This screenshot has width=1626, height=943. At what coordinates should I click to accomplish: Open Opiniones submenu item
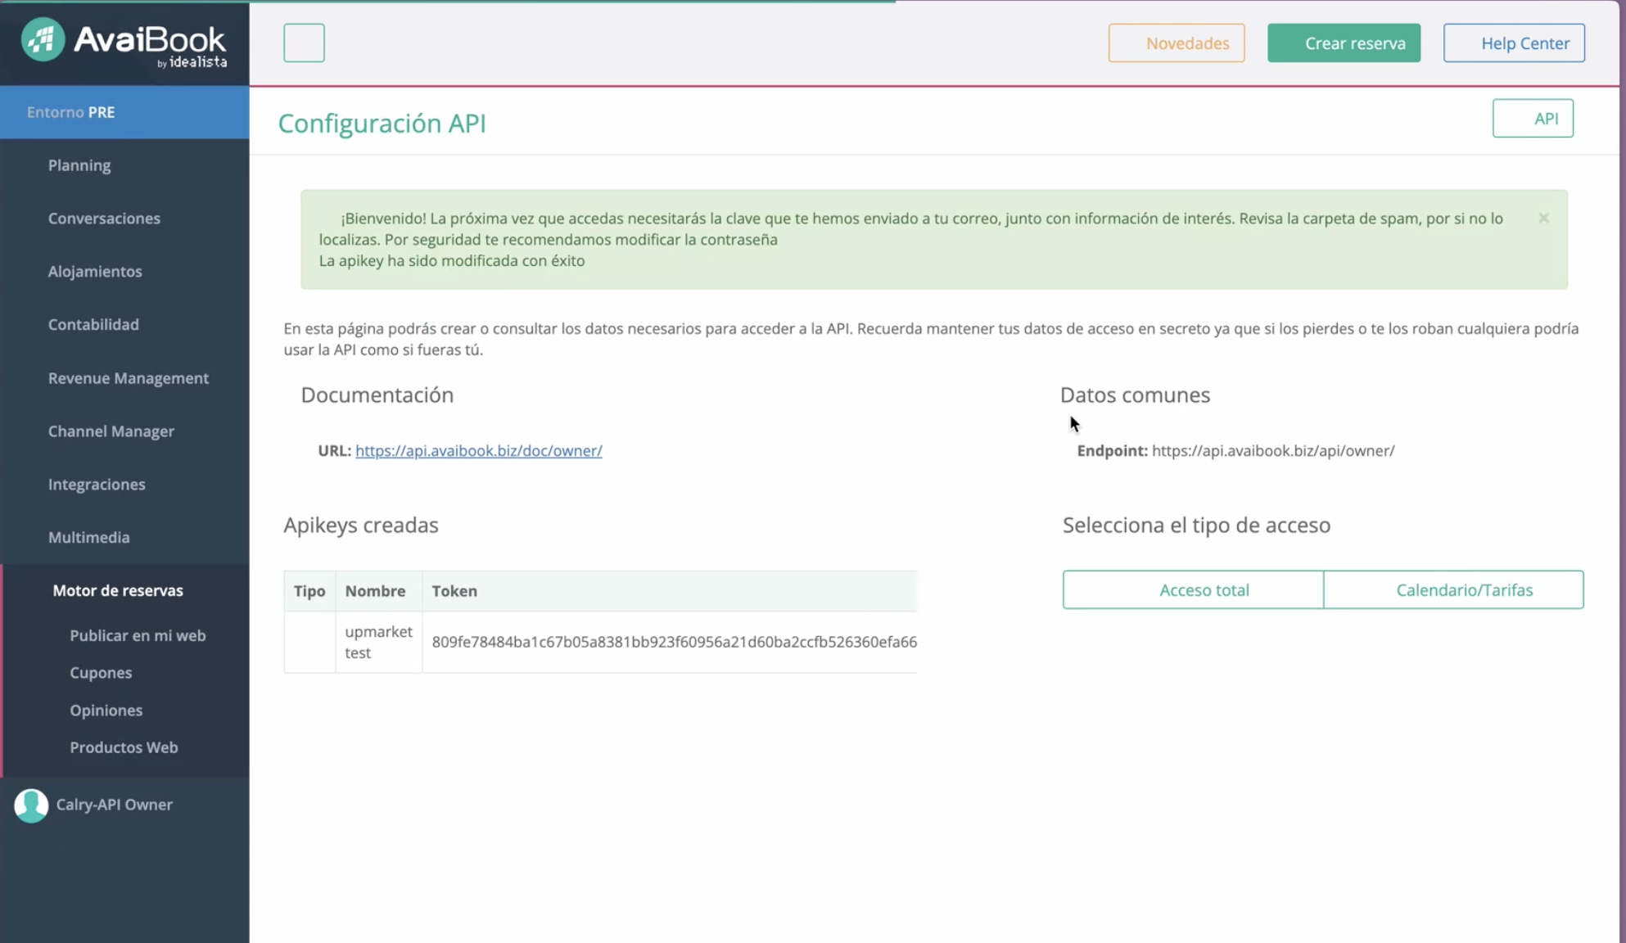106,711
